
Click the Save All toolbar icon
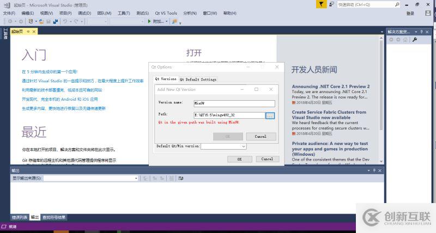pos(56,21)
